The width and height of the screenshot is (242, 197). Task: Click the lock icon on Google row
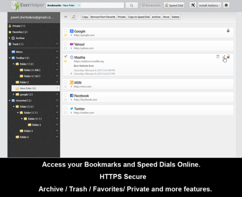click(x=228, y=30)
